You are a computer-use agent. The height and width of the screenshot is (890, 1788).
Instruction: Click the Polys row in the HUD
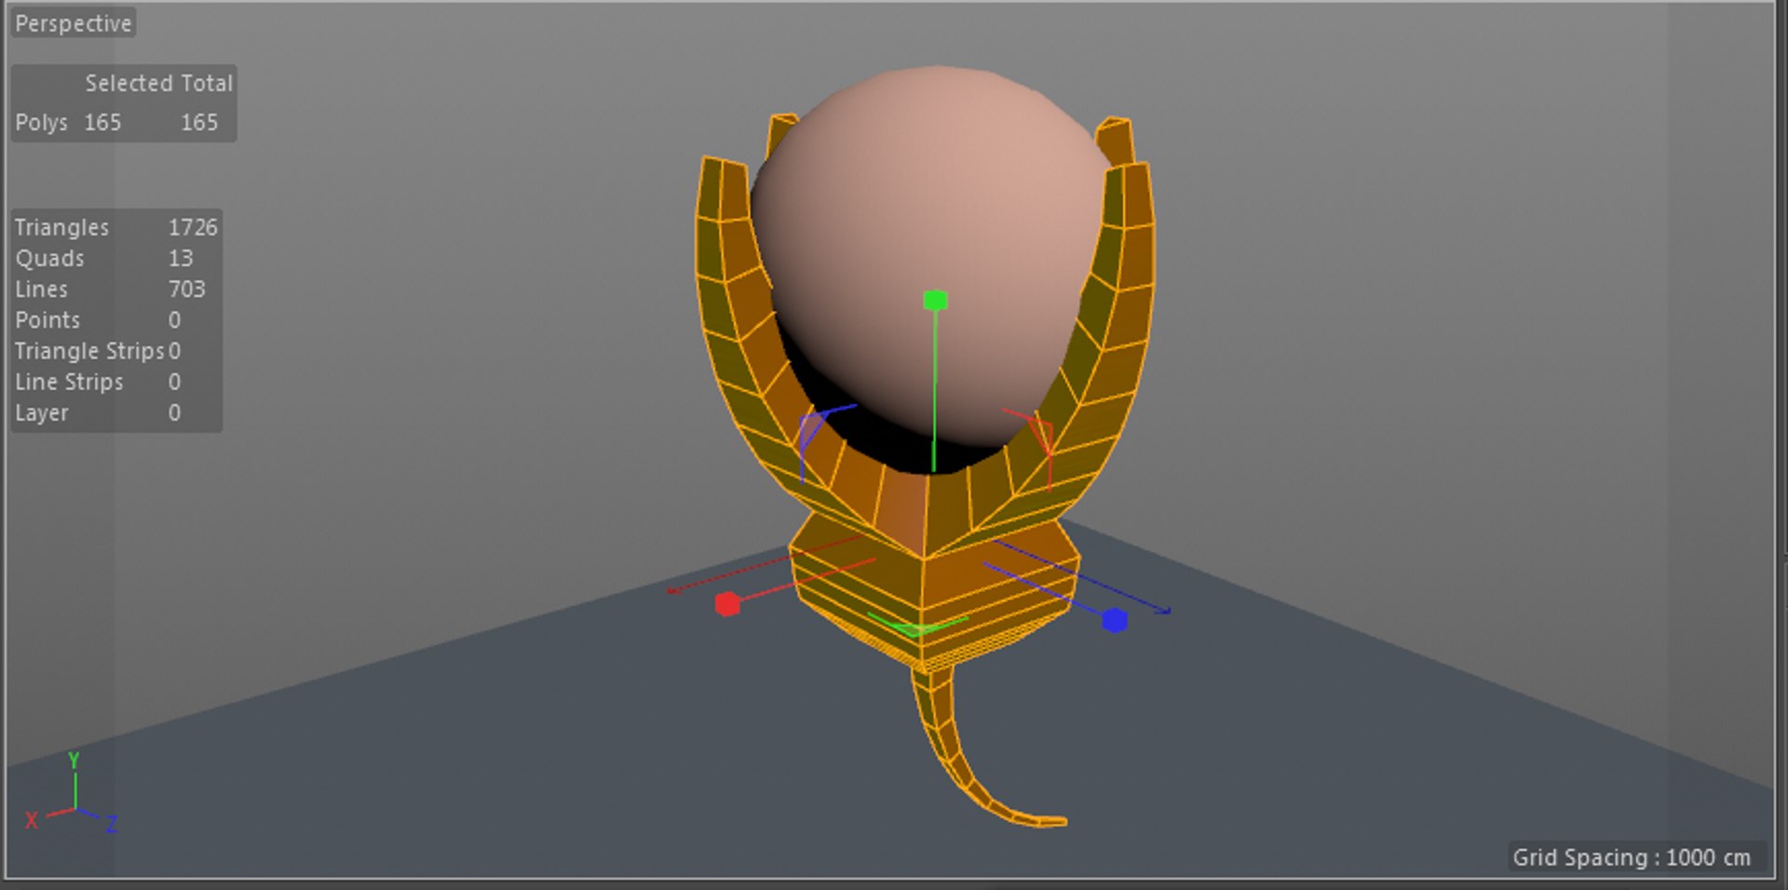[x=116, y=122]
